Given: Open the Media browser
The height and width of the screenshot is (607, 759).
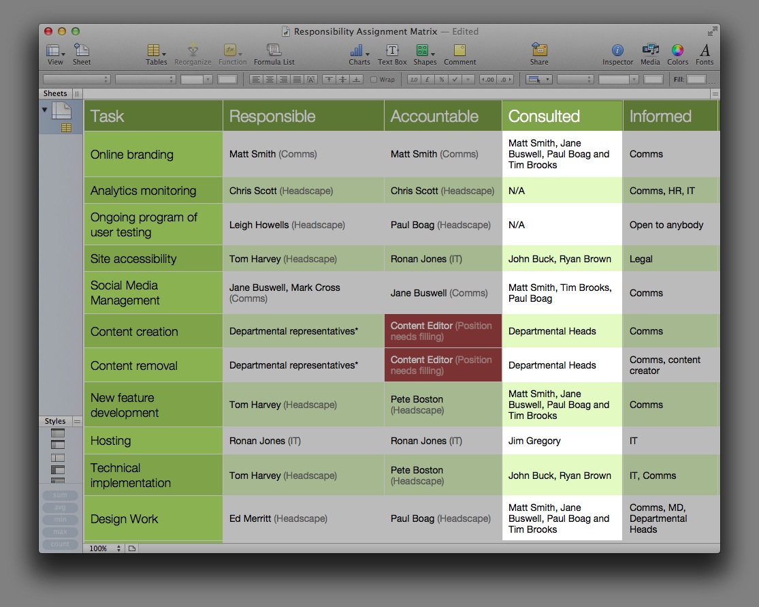Looking at the screenshot, I should click(x=650, y=55).
